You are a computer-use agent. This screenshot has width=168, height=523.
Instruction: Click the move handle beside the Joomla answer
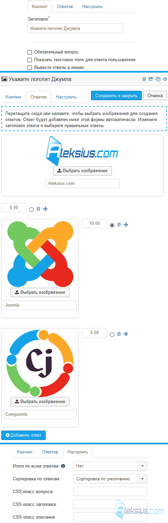coord(126,225)
